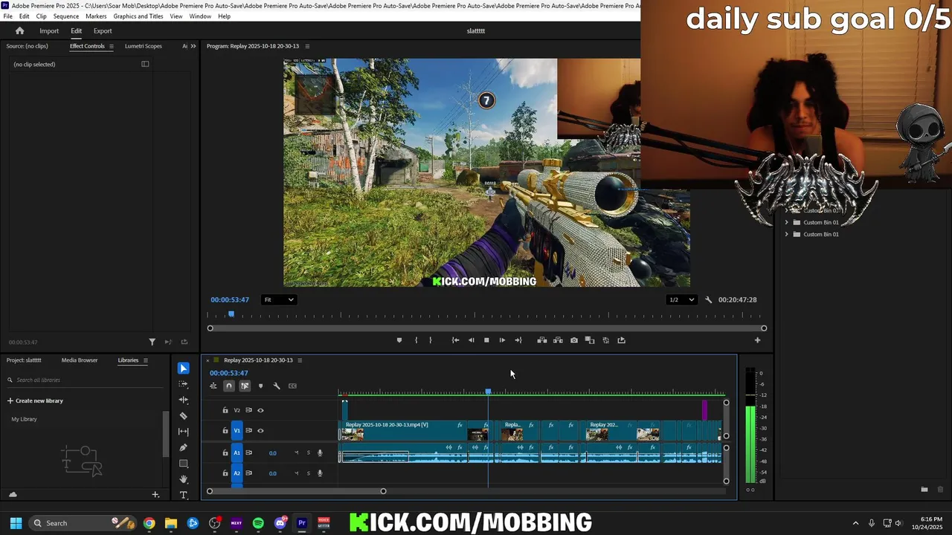Toggle Snap in timeline
The width and height of the screenshot is (952, 535).
[229, 386]
